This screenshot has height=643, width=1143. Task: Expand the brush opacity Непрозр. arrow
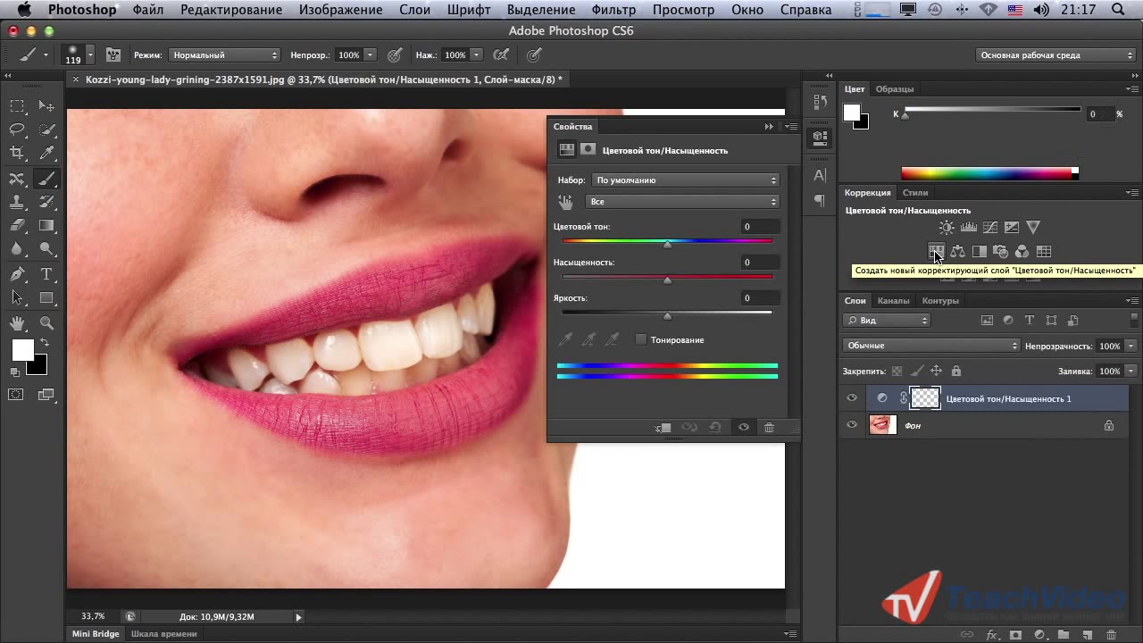370,55
